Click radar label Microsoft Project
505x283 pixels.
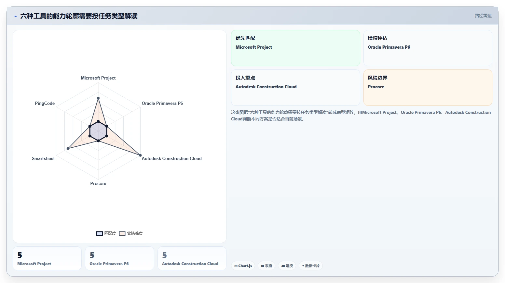tap(98, 78)
